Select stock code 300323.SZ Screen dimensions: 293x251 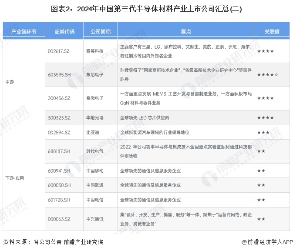coord(59,118)
